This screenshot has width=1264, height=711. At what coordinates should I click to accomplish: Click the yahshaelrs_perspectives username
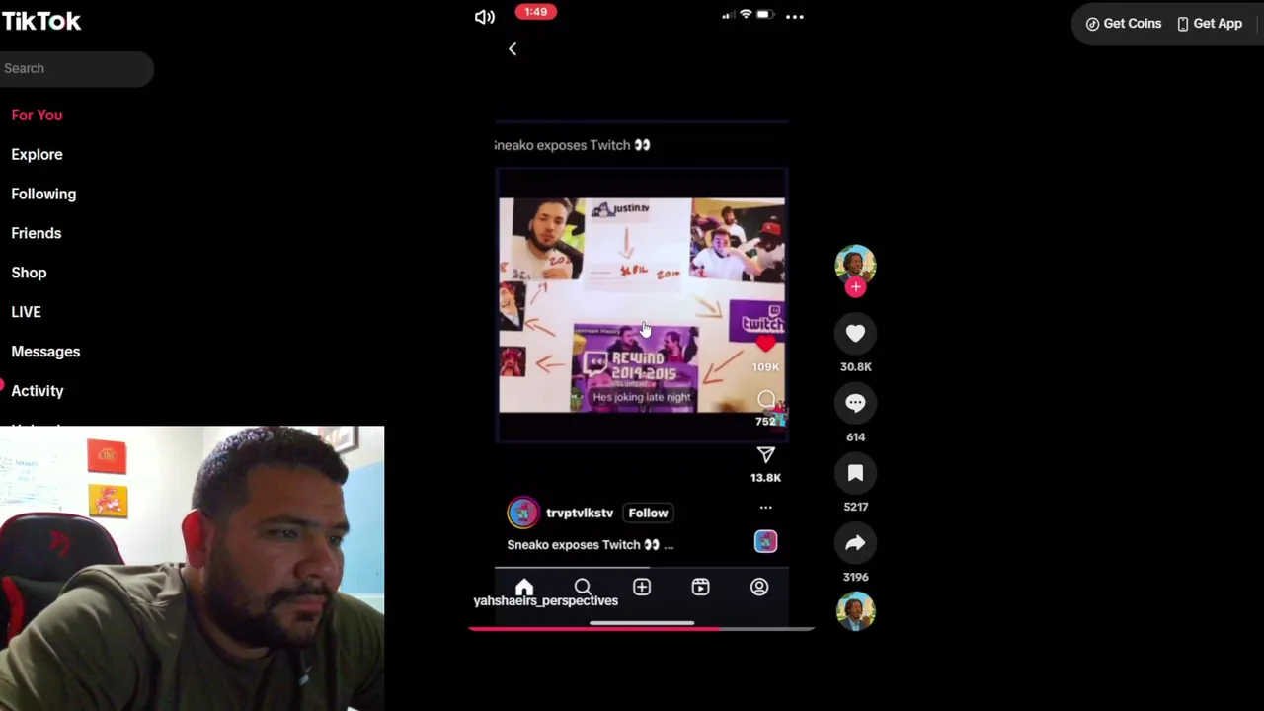click(x=545, y=600)
